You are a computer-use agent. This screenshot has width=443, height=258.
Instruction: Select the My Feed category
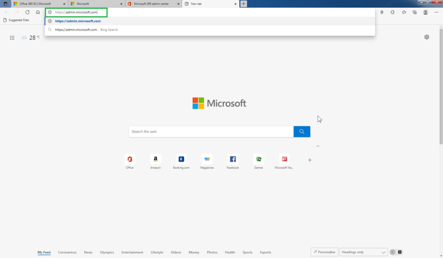(44, 252)
